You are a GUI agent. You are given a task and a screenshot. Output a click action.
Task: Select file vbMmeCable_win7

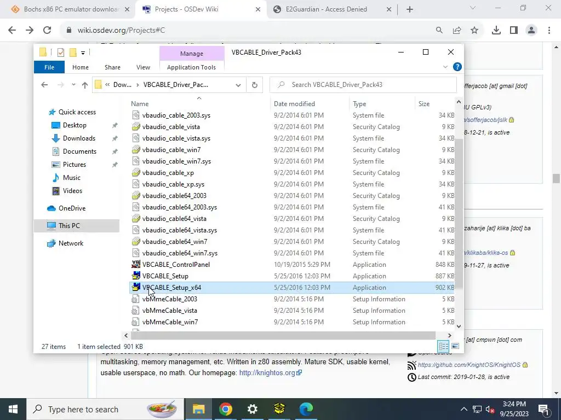pyautogui.click(x=170, y=322)
